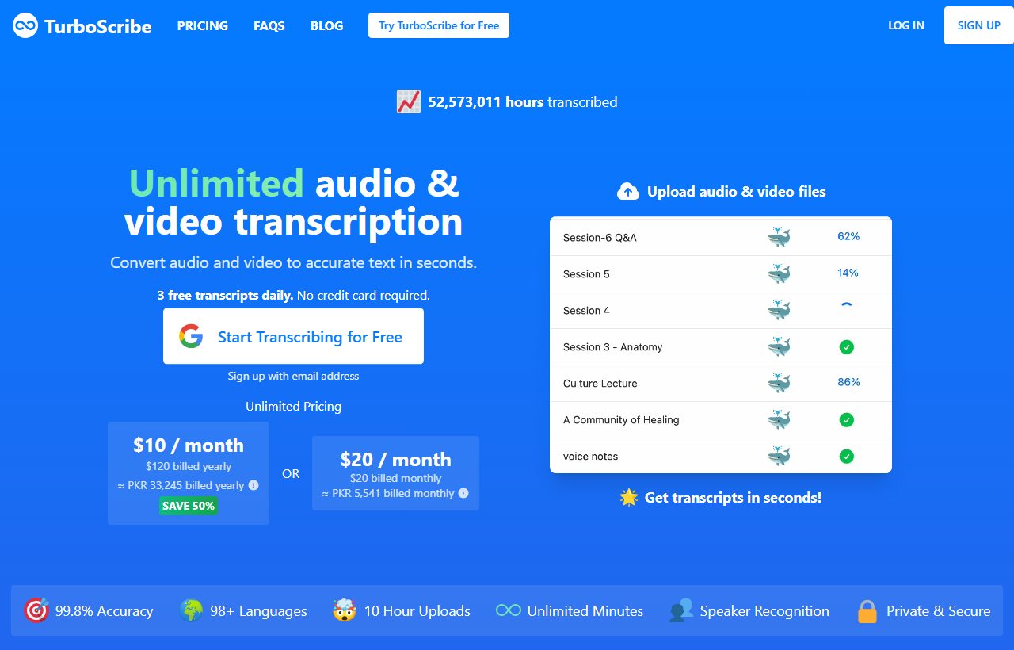Click whale icon in A Community of Healing row
The height and width of the screenshot is (650, 1014).
779,419
